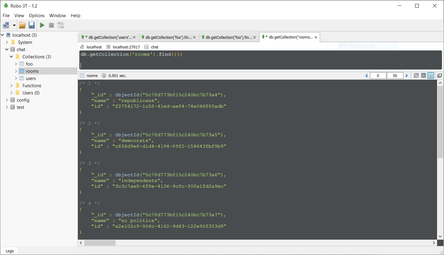This screenshot has height=255, width=444.
Task: Switch results to table view mode
Action: [x=424, y=75]
